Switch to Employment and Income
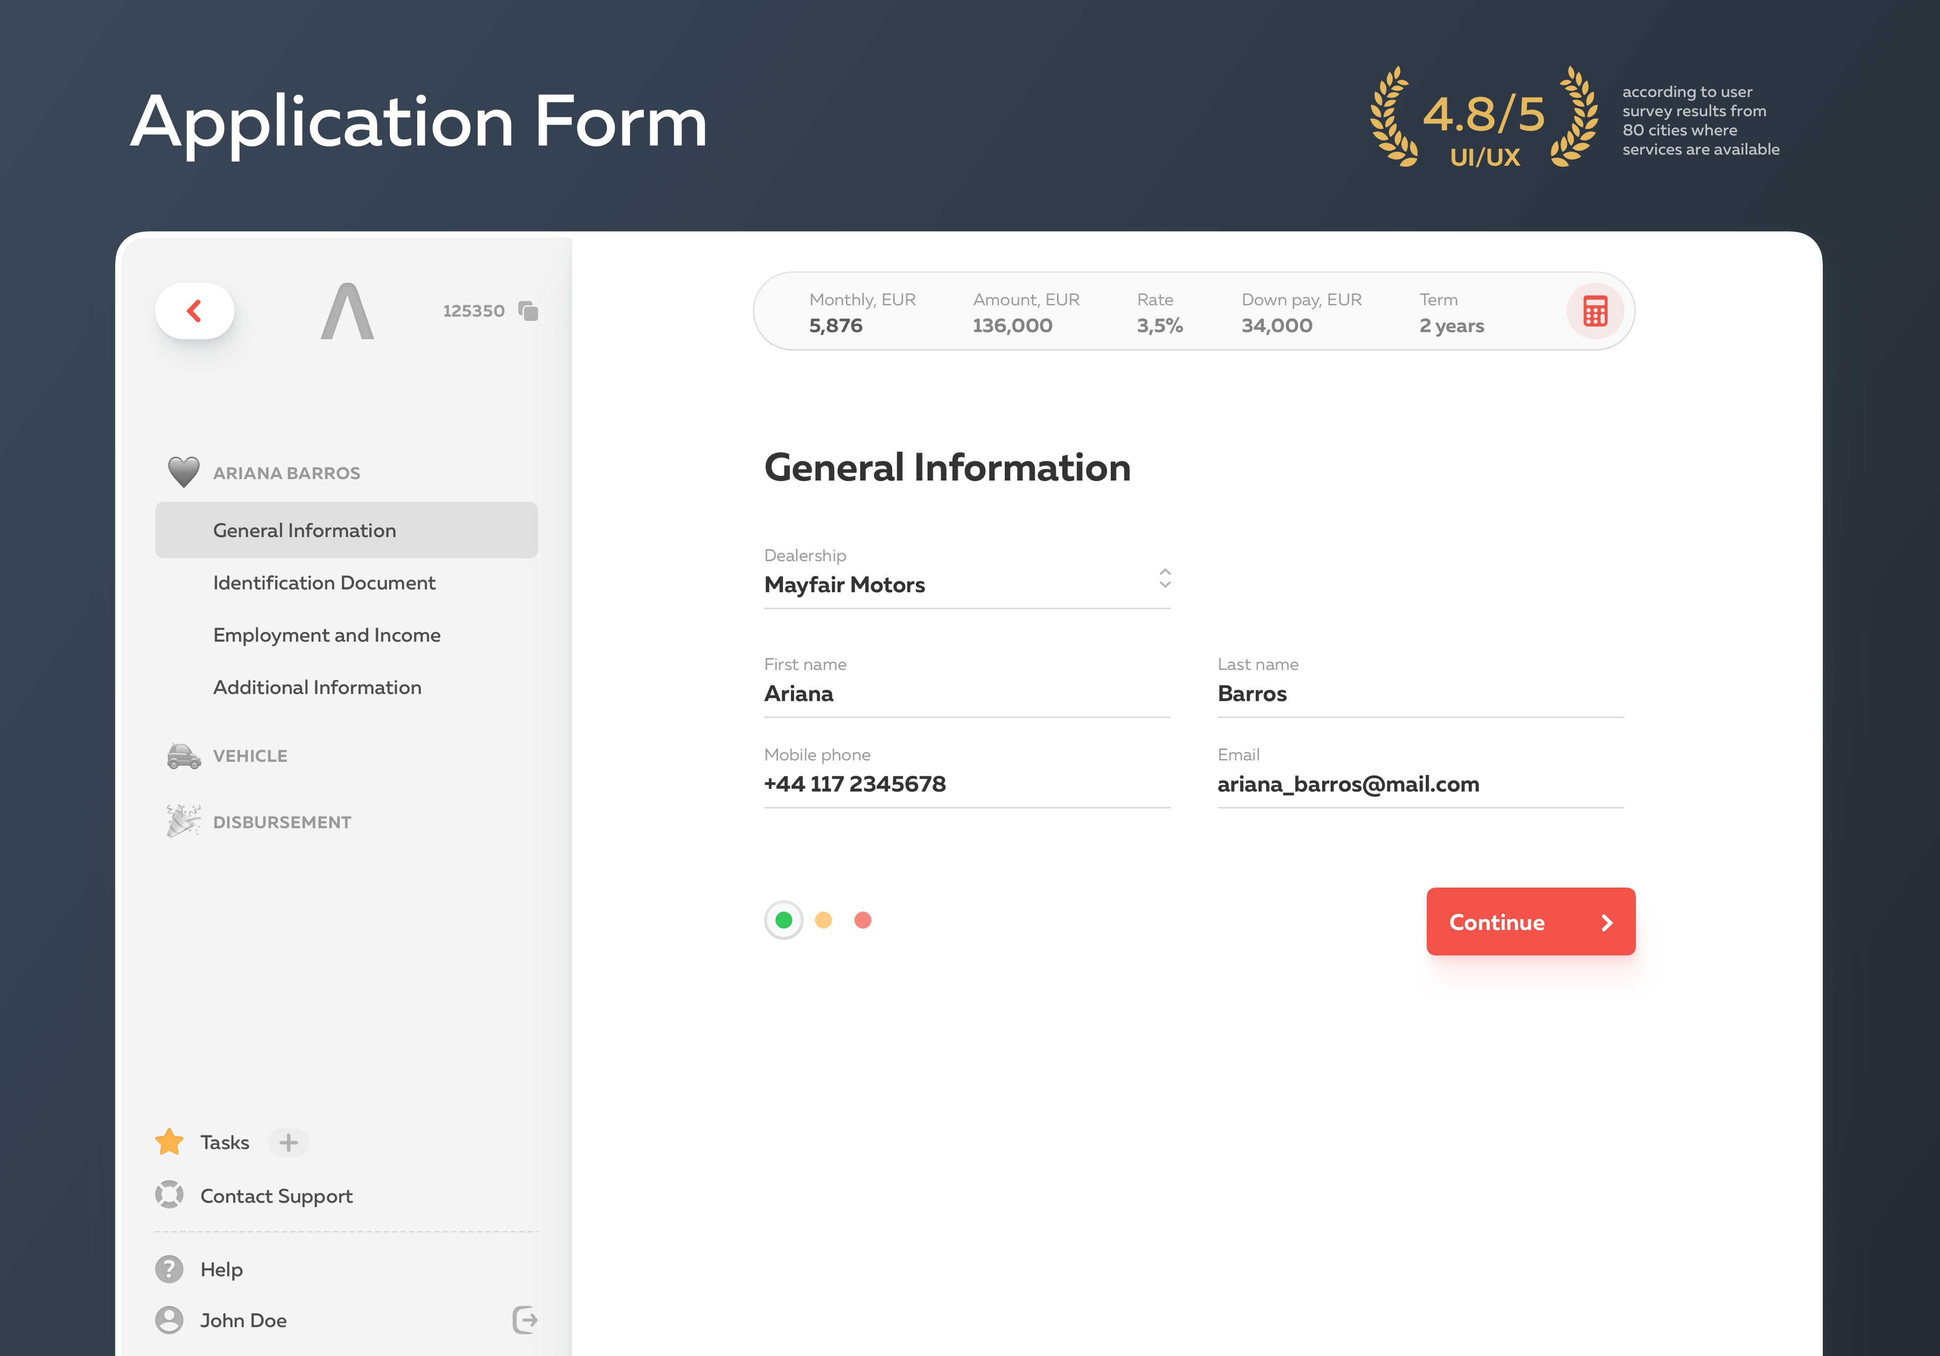1940x1356 pixels. click(327, 635)
